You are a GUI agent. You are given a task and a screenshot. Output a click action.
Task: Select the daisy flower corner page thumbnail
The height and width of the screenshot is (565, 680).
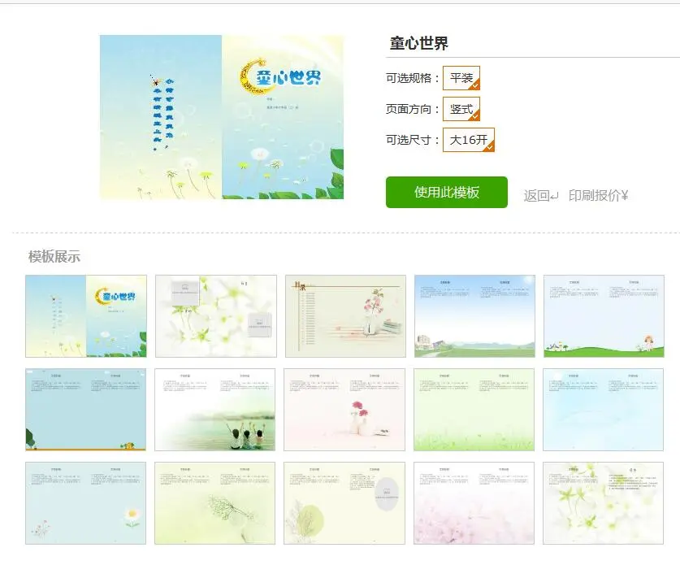click(86, 503)
